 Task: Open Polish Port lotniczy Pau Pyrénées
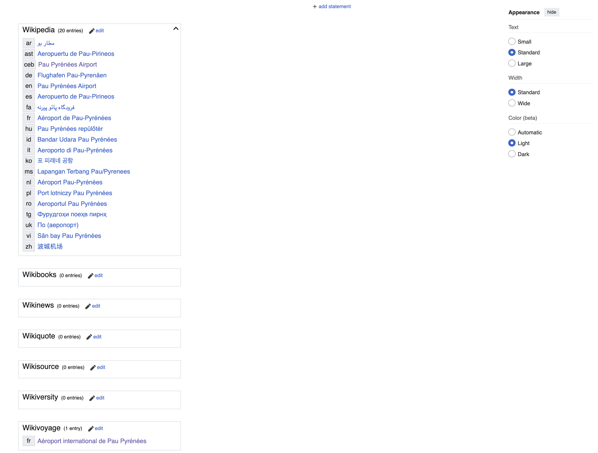coord(75,193)
